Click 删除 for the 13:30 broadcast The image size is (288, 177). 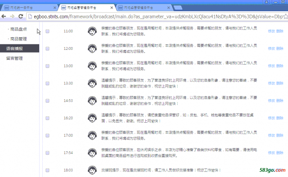pos(280,83)
